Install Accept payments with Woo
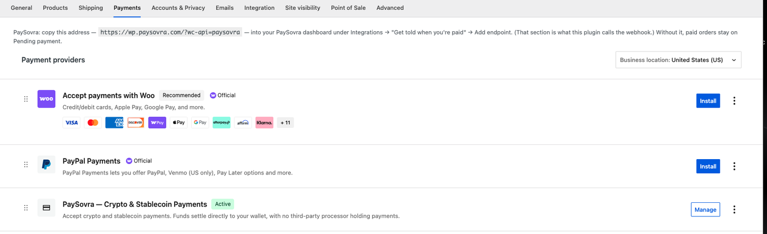Viewport: 767px width, 234px height. (x=708, y=101)
